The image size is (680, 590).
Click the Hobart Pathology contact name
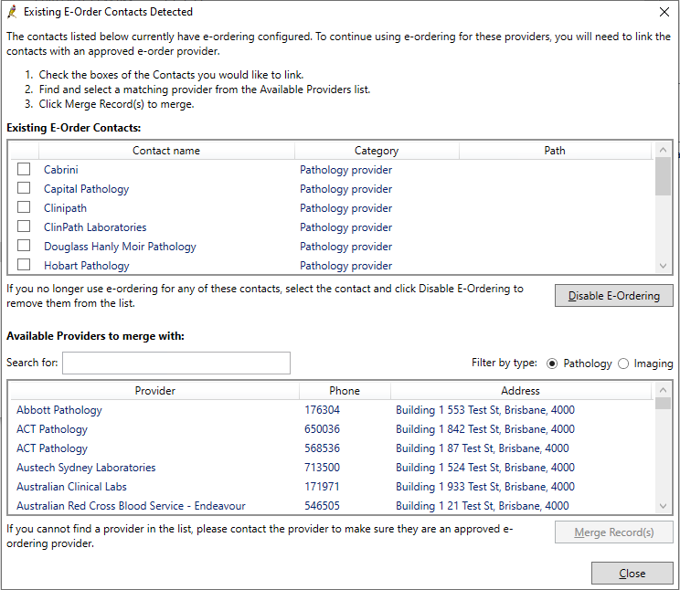86,266
